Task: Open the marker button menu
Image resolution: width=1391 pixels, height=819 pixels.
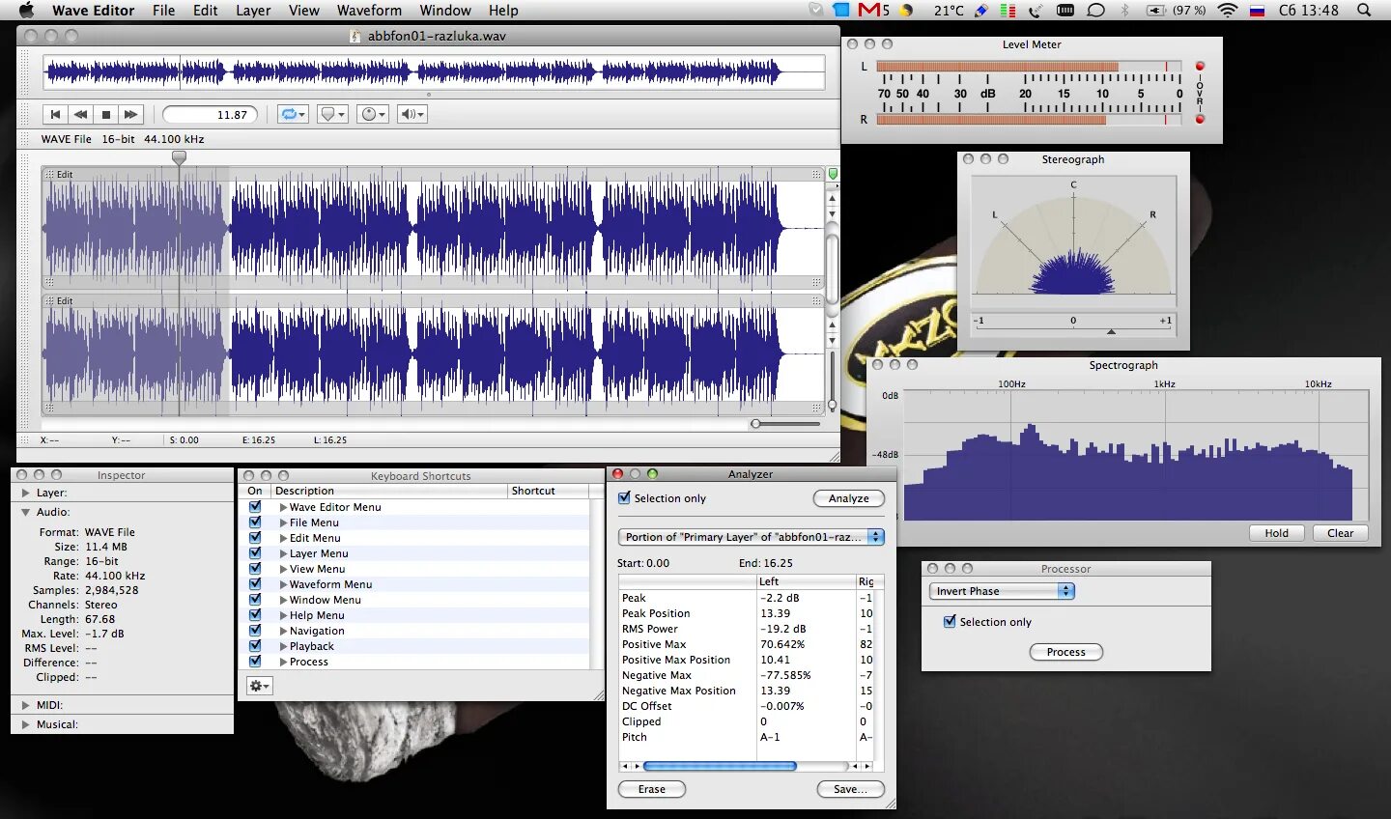Action: (332, 114)
